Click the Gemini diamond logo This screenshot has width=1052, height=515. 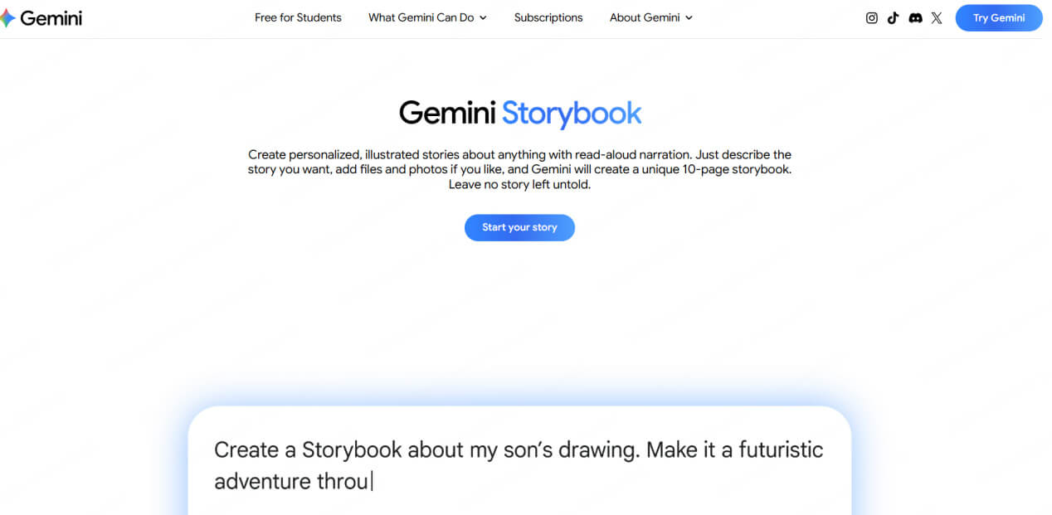pyautogui.click(x=11, y=17)
